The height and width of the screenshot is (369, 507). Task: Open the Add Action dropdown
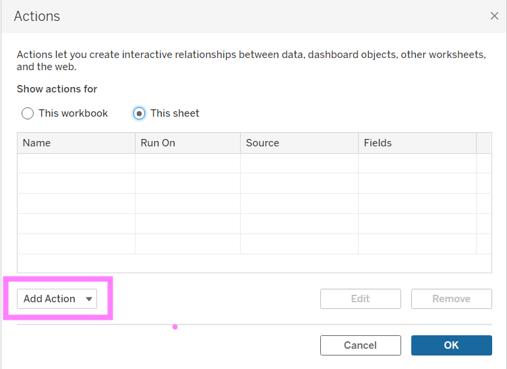point(57,299)
